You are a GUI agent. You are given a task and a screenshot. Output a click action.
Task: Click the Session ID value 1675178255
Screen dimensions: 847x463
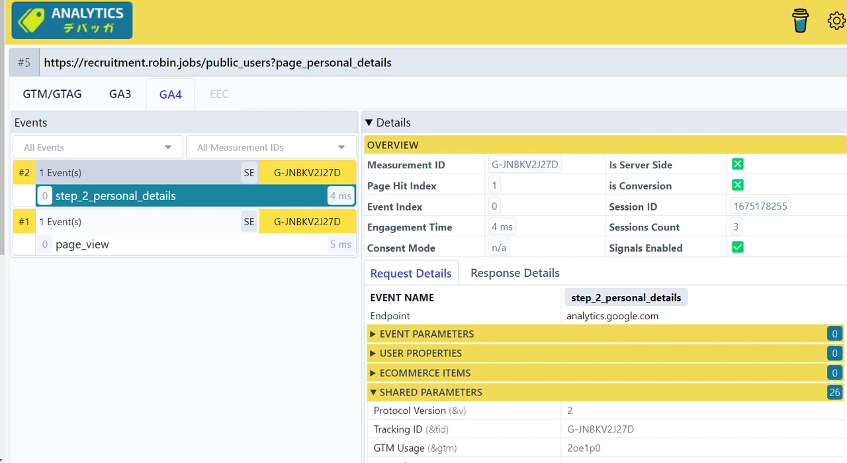760,206
